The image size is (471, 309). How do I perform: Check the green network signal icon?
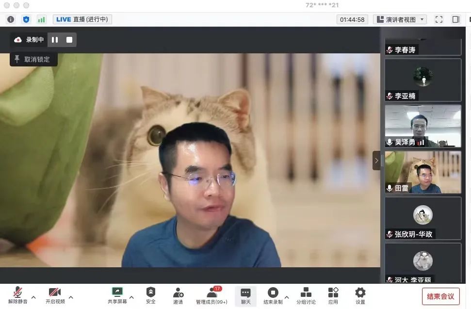pos(42,19)
